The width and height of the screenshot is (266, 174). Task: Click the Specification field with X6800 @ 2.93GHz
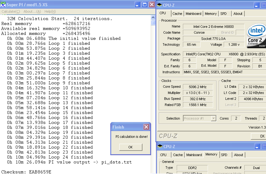coord(224,54)
